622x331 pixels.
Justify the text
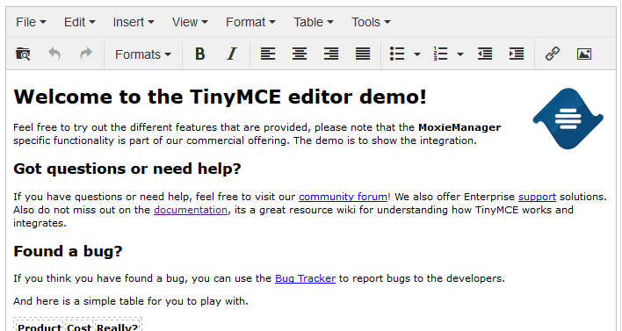[363, 54]
